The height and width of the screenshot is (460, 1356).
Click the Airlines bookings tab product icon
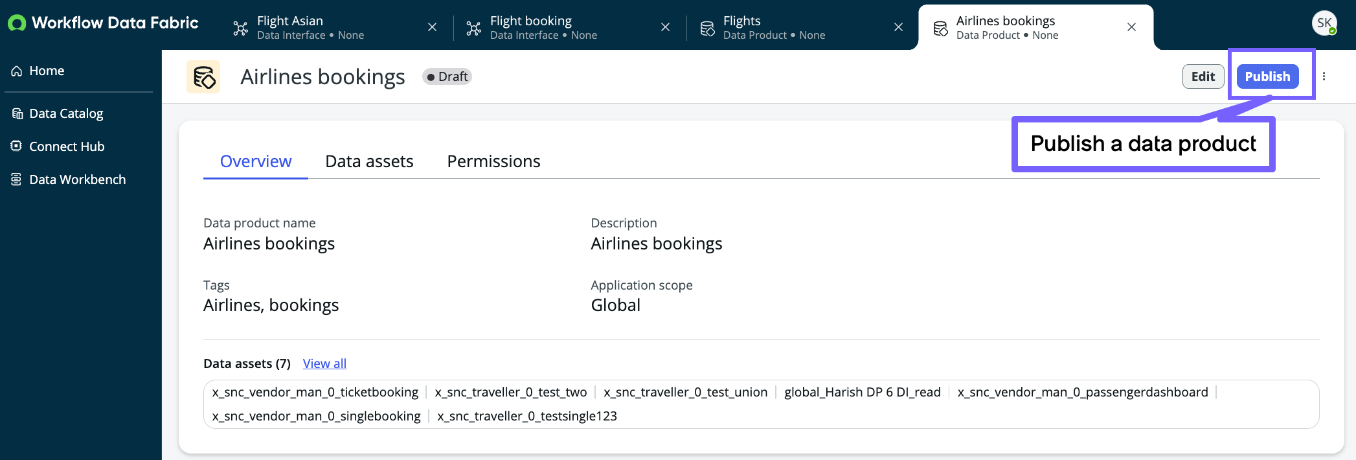940,29
